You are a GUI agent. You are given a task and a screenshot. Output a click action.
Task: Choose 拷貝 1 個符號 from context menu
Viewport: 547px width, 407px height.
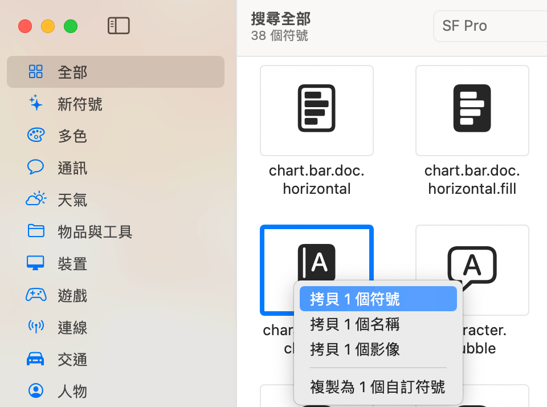coord(378,299)
